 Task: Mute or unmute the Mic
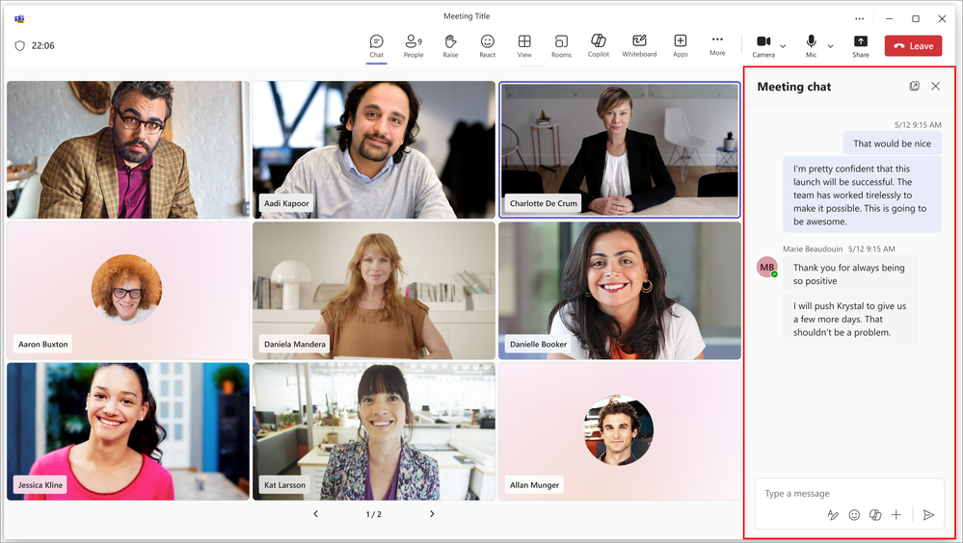pyautogui.click(x=812, y=46)
